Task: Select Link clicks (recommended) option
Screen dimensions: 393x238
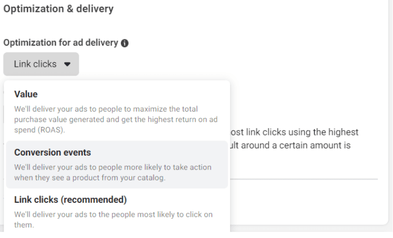Action: pos(117,211)
